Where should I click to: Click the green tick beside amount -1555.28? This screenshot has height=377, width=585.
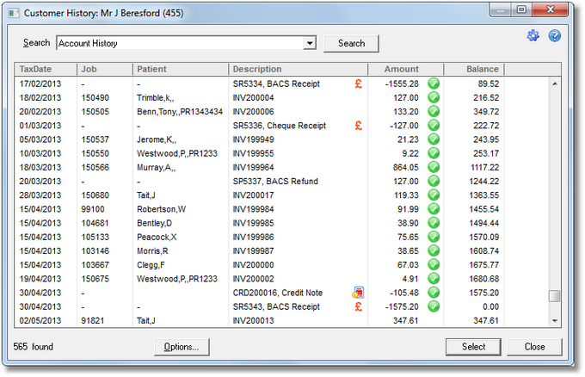[434, 83]
